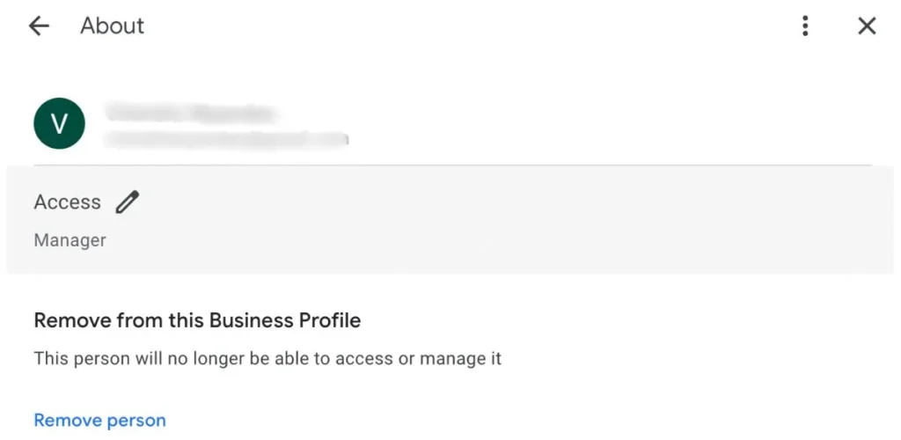Change the Manager role via edit pencil

tap(127, 202)
